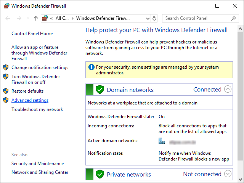Click the active domain network icon

(x=162, y=141)
